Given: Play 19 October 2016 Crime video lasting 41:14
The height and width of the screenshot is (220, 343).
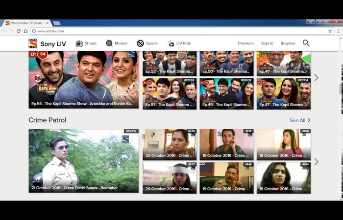Looking at the screenshot, I should point(226,145).
